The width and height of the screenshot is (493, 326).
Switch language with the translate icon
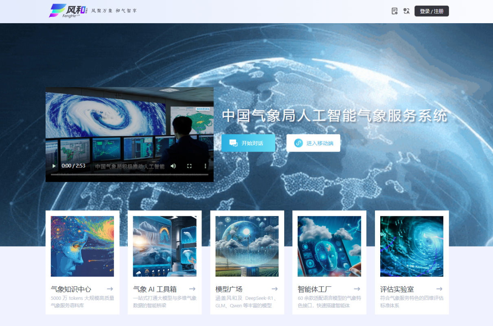(406, 11)
